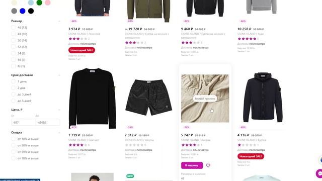Screen dimensions: 322x181
Task: Click the star rating of the 10 258 ₽ hoodie
Action: [247, 39]
